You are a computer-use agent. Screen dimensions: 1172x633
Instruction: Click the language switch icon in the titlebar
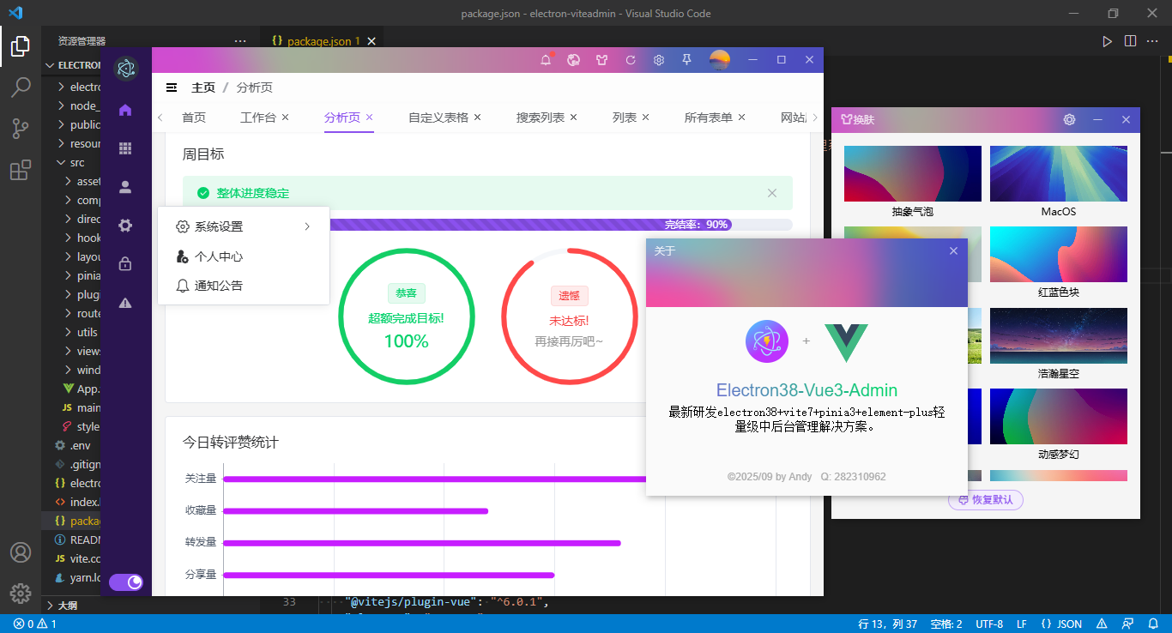(x=573, y=60)
